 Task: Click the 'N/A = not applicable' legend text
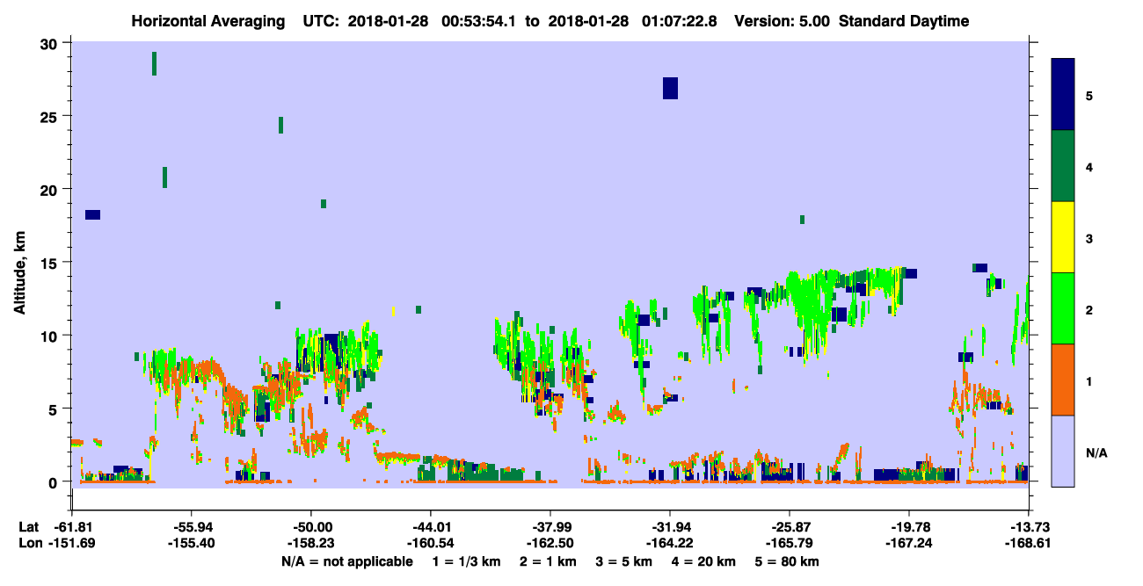pyautogui.click(x=346, y=561)
